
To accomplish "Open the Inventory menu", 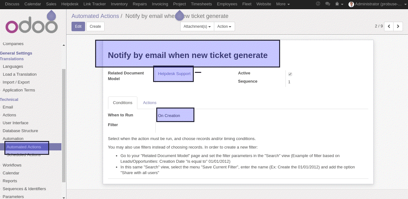I will coord(119,4).
